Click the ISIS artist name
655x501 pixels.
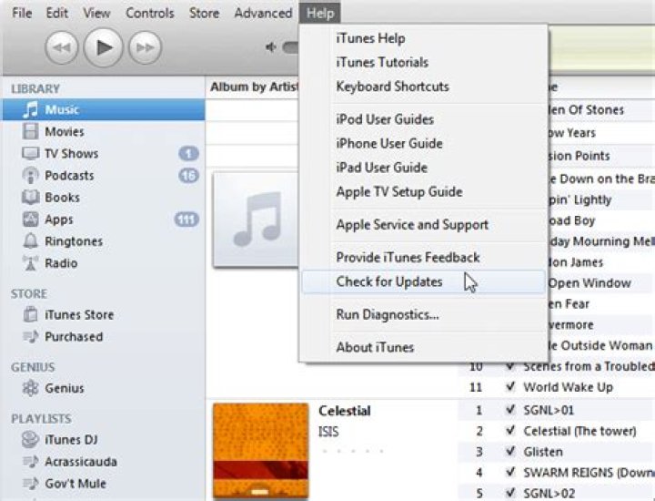[x=328, y=432]
